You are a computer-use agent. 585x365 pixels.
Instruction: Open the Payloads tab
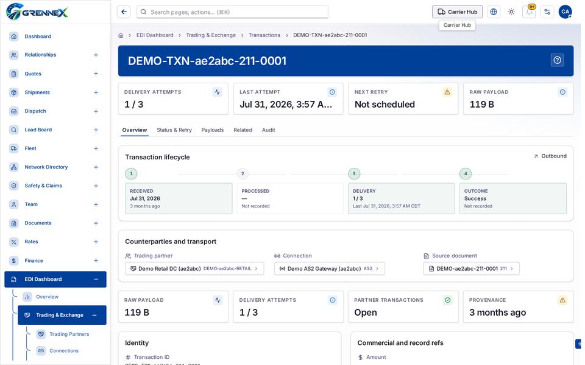tap(212, 130)
